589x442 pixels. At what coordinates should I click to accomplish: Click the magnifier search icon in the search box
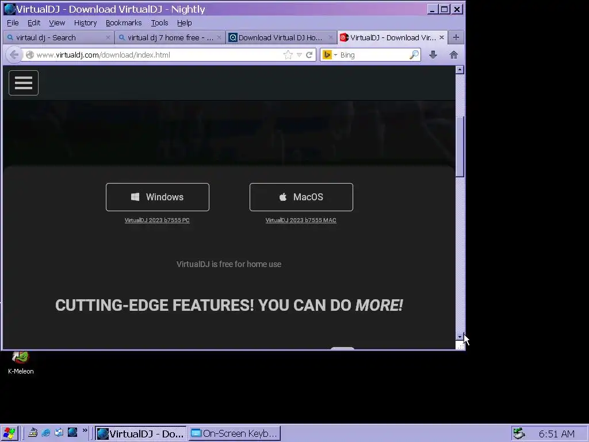coord(414,55)
